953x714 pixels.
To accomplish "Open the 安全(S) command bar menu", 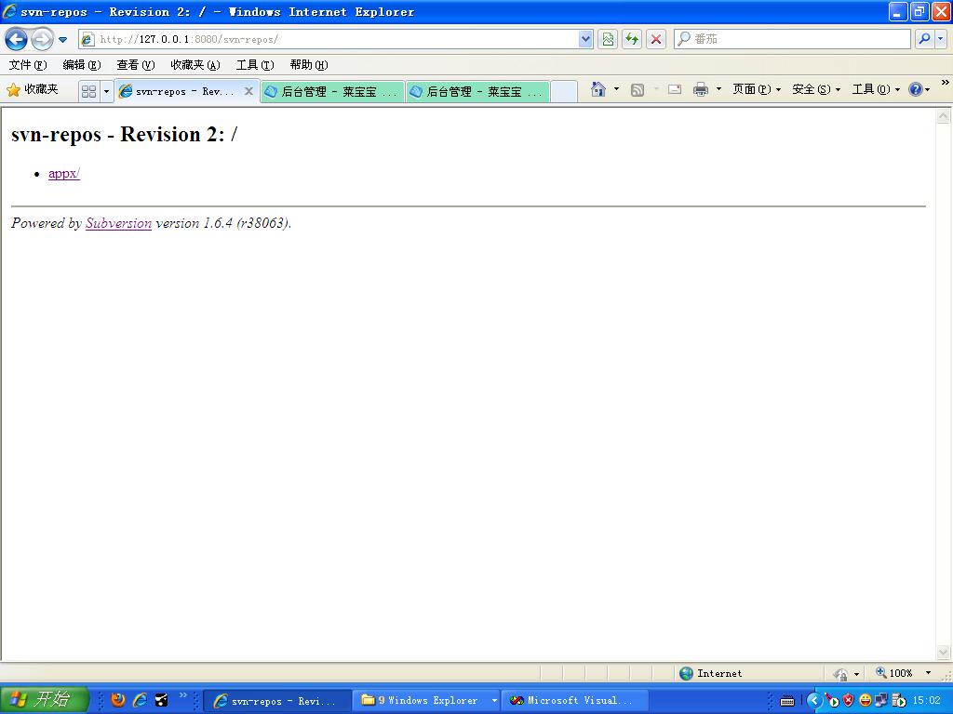I will [x=815, y=90].
